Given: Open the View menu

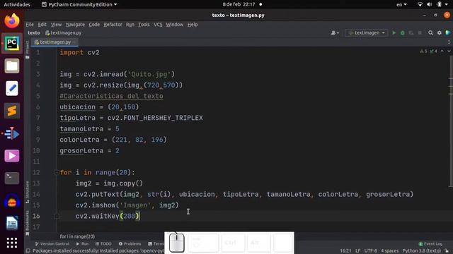Looking at the screenshot, I should [56, 25].
